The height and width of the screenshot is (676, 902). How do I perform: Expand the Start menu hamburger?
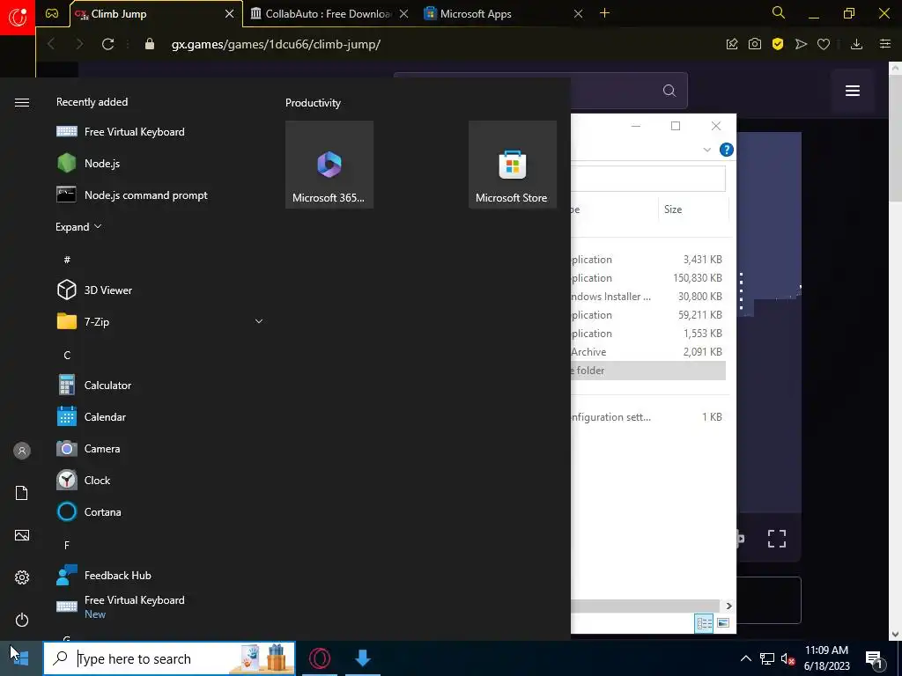22,102
